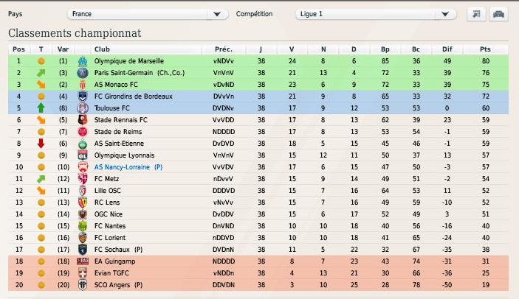Click Toulouse FC's green up arrow
Image resolution: width=519 pixels, height=299 pixels.
coord(41,108)
